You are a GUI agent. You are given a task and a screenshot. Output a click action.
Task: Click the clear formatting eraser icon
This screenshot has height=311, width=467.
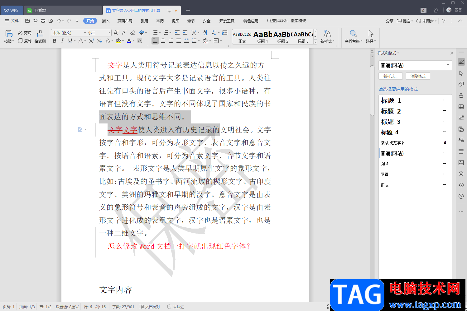133,33
